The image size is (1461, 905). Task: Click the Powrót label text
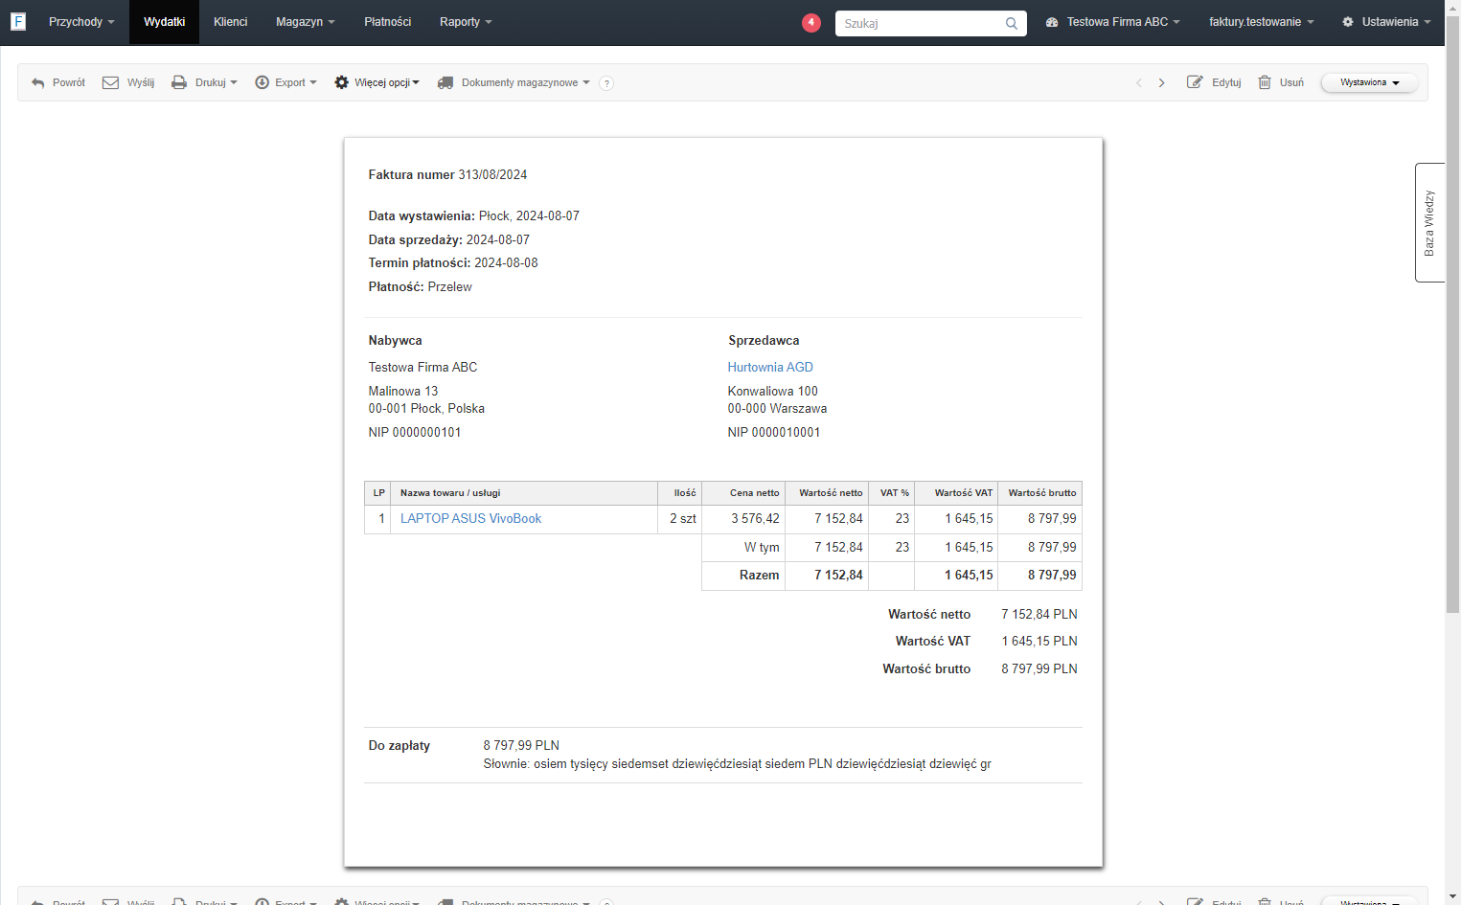click(69, 83)
